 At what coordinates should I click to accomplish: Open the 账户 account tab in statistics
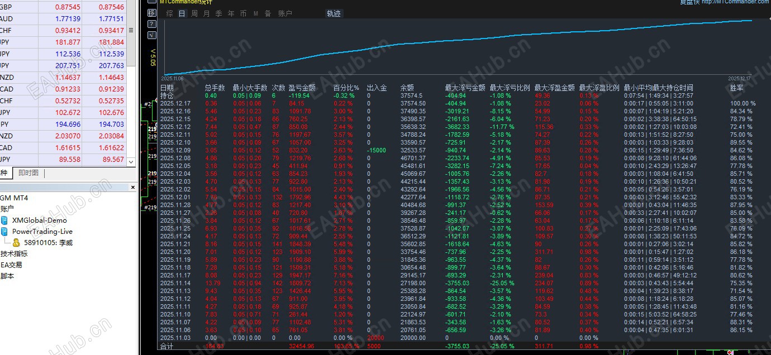pos(285,13)
